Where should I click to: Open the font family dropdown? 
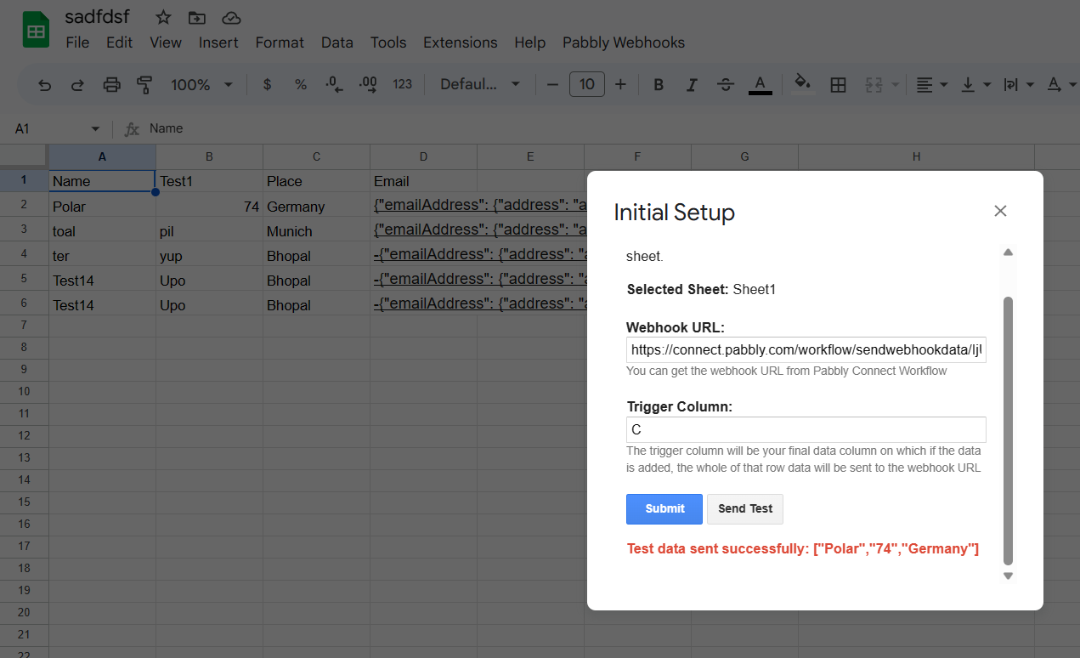point(480,84)
